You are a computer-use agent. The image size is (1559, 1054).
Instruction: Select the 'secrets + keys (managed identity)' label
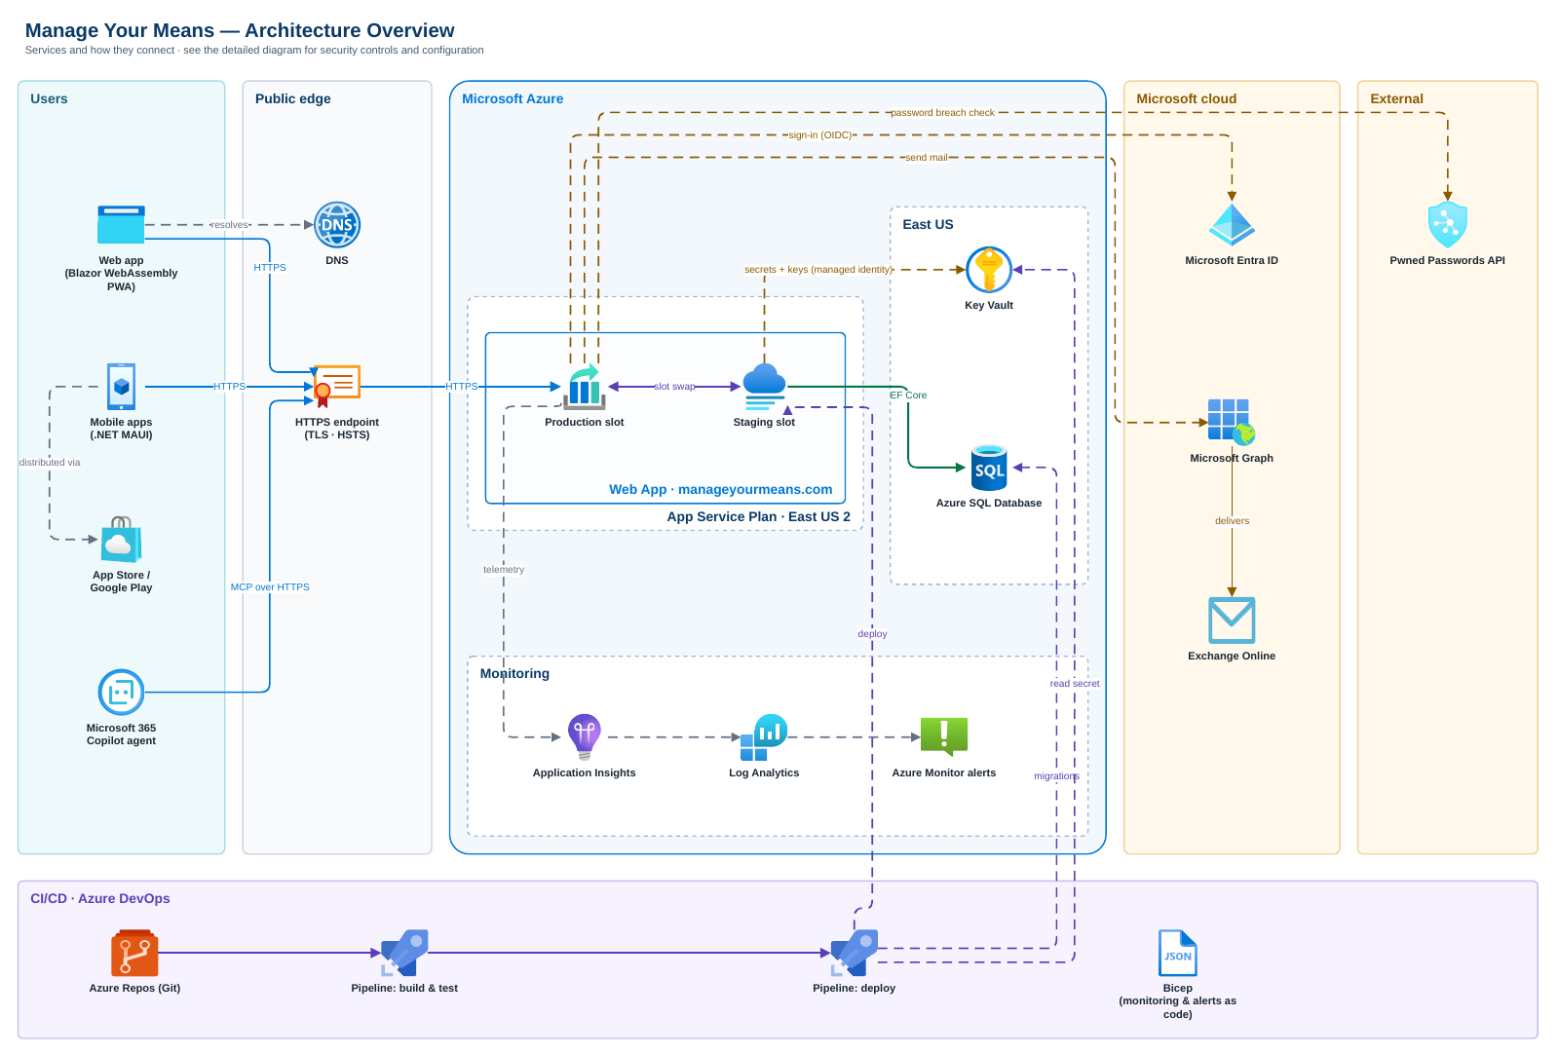[x=818, y=270]
